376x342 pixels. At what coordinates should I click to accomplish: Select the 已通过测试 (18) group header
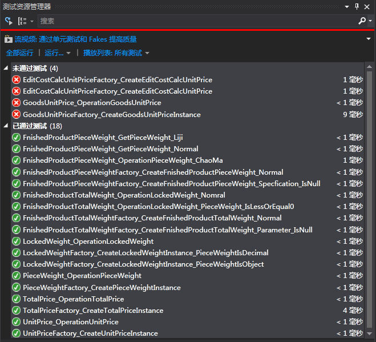click(37, 126)
